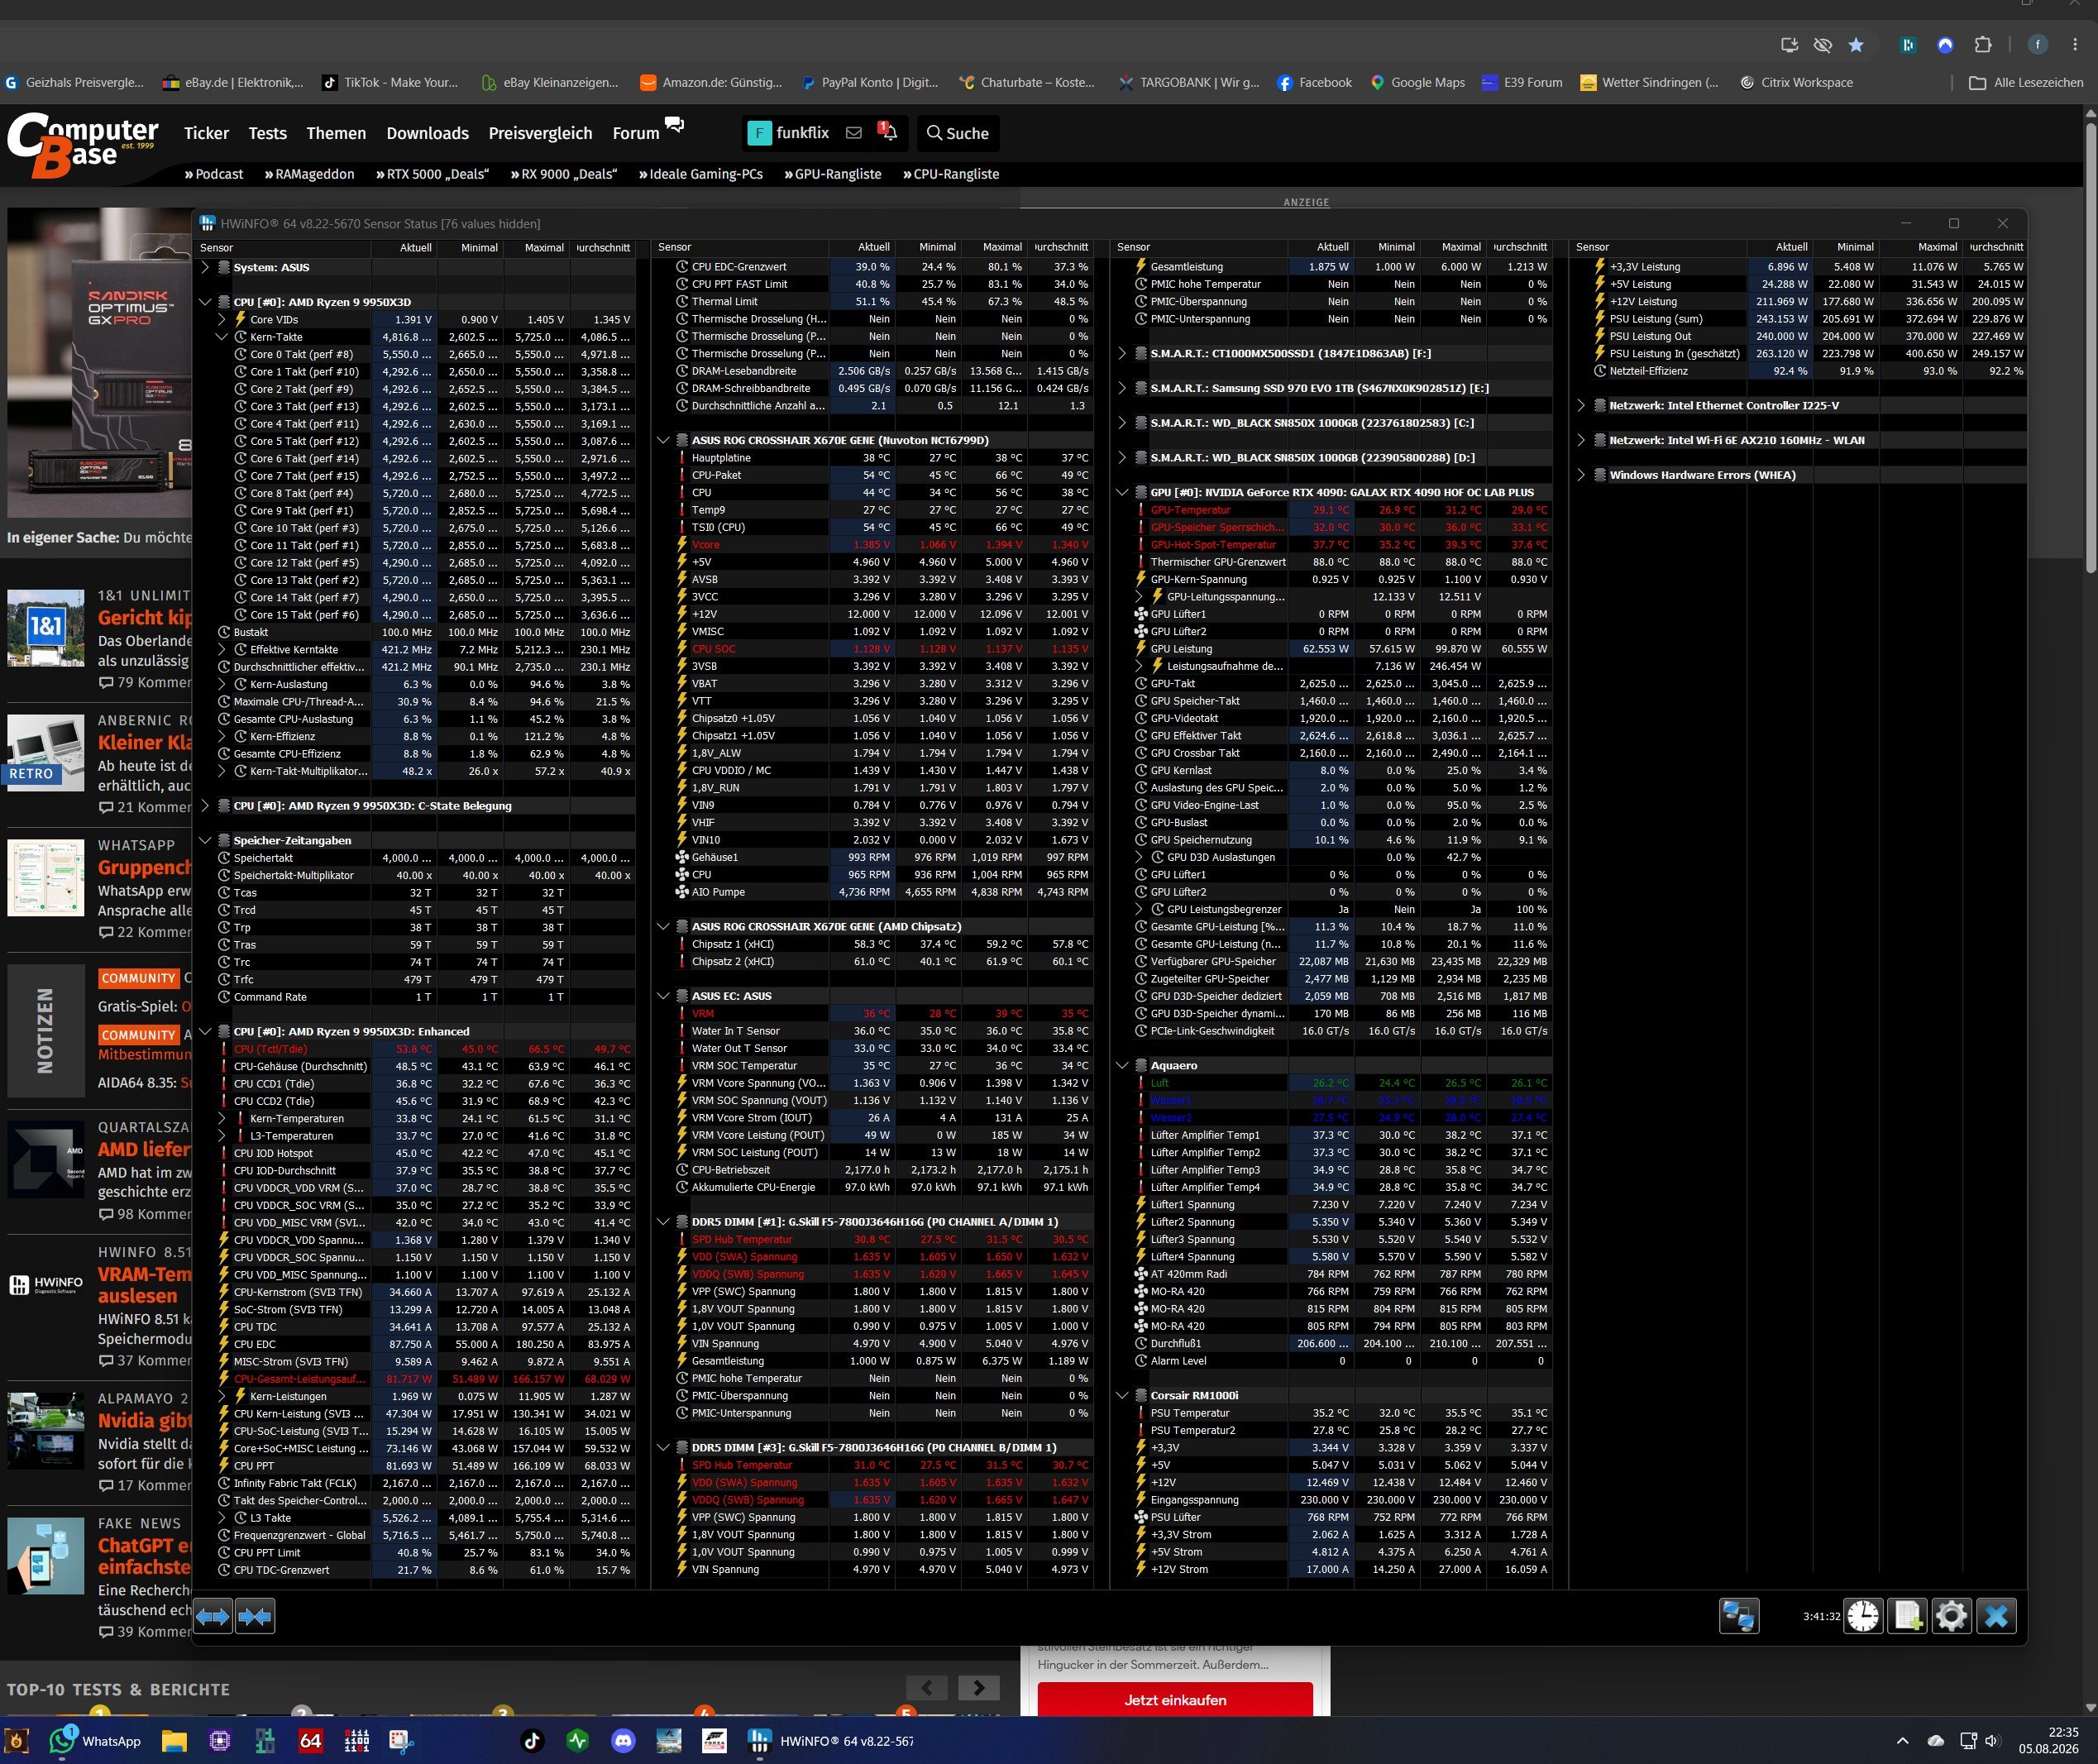Click the Suche search button
Viewport: 2098px width, 1764px height.
[958, 133]
